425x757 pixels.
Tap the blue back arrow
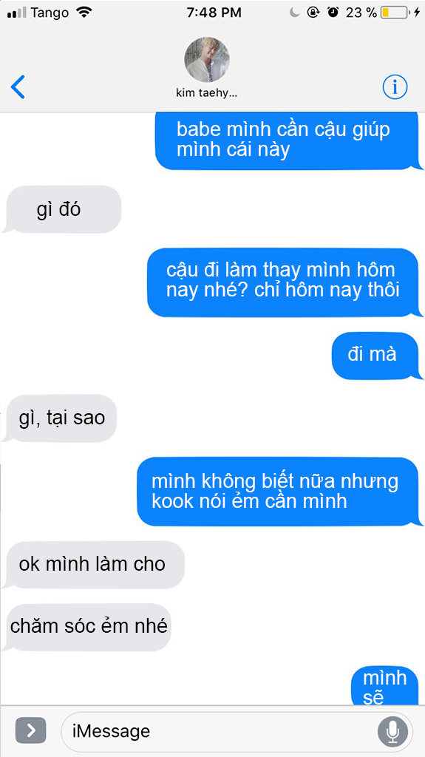click(18, 87)
